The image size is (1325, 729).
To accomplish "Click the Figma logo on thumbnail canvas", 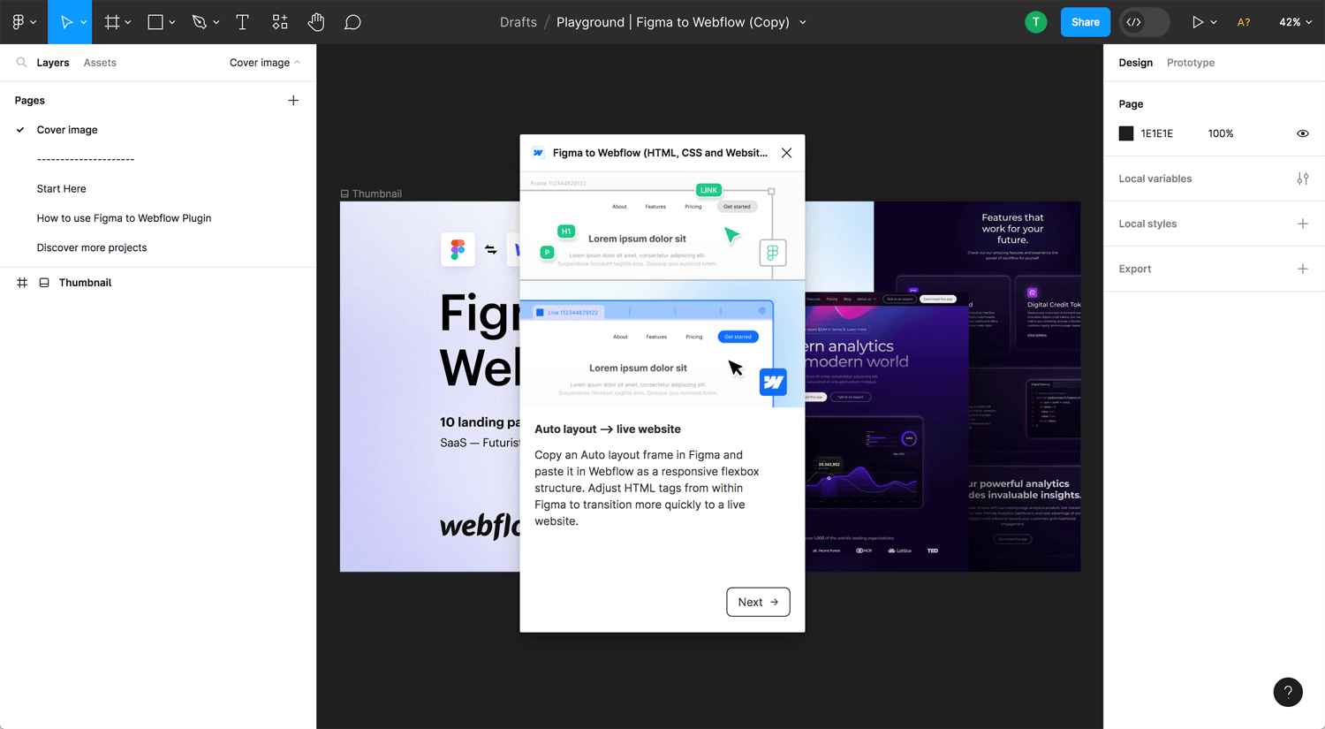I will (458, 250).
